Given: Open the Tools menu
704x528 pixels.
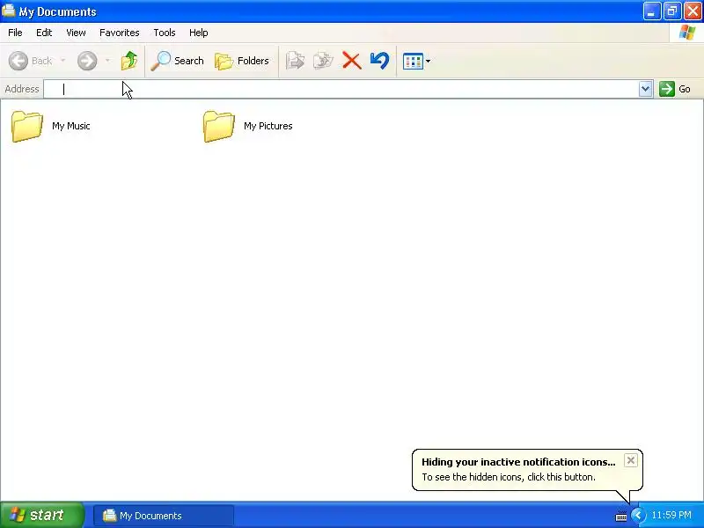Looking at the screenshot, I should [x=165, y=33].
